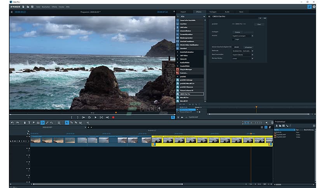Click the ungroup objects icon
The image size is (325, 188).
(52, 123)
